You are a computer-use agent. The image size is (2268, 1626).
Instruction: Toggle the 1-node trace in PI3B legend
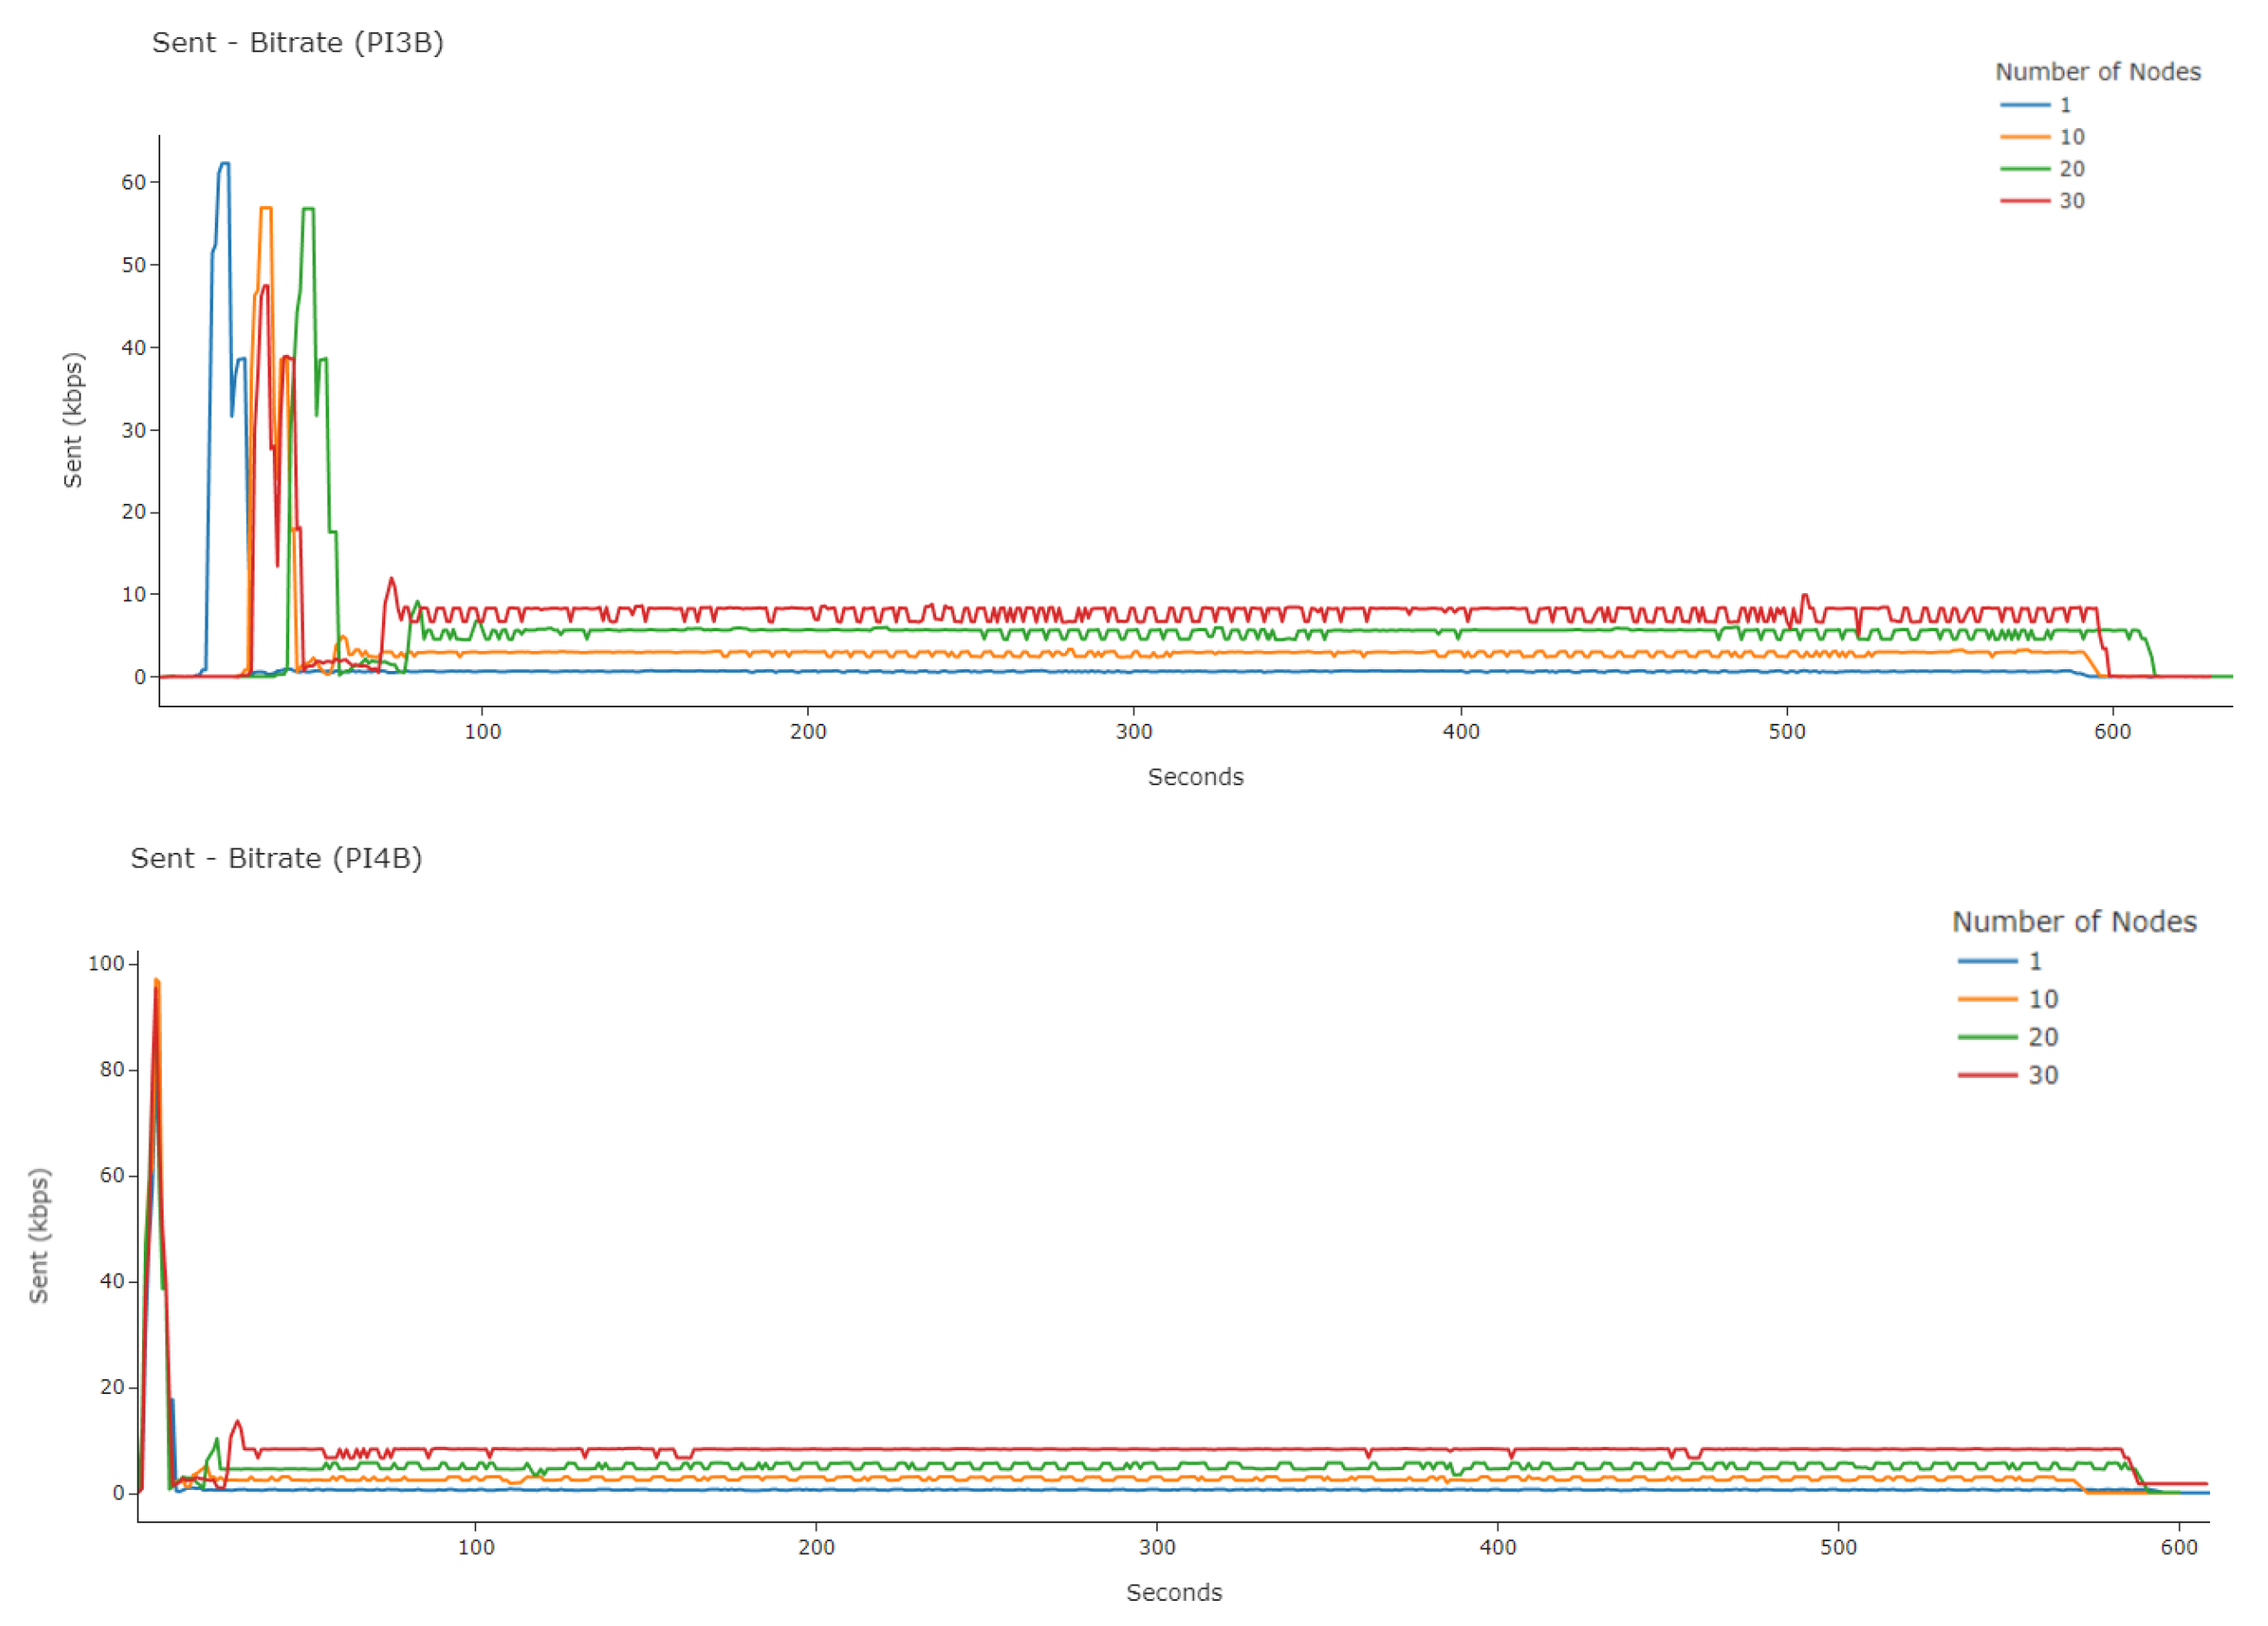click(x=2065, y=105)
